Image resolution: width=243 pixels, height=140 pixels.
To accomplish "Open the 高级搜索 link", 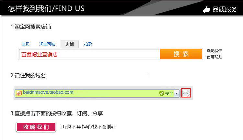I will pyautogui.click(x=214, y=51).
